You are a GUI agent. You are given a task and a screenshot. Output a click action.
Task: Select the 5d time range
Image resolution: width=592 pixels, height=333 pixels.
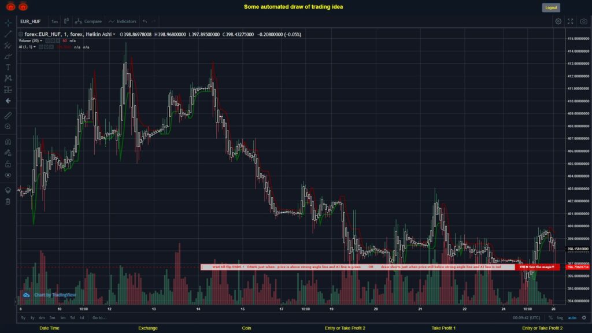pyautogui.click(x=72, y=318)
